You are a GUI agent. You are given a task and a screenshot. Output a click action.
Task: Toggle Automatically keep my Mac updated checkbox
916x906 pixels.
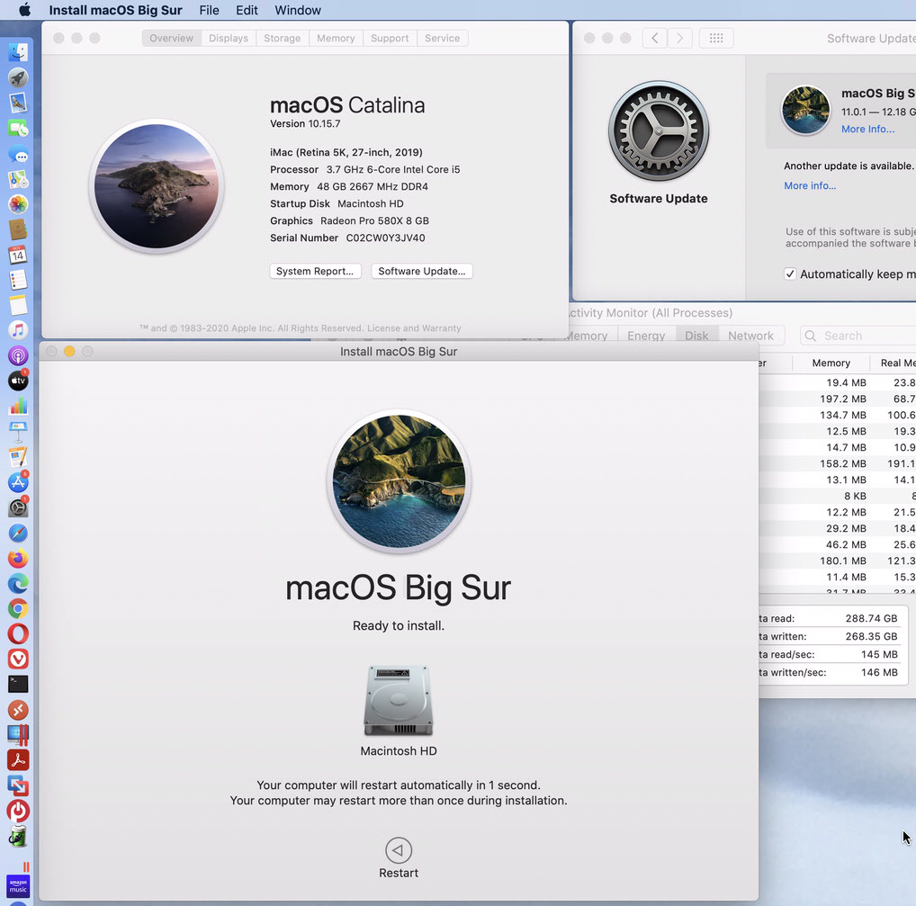pyautogui.click(x=790, y=274)
